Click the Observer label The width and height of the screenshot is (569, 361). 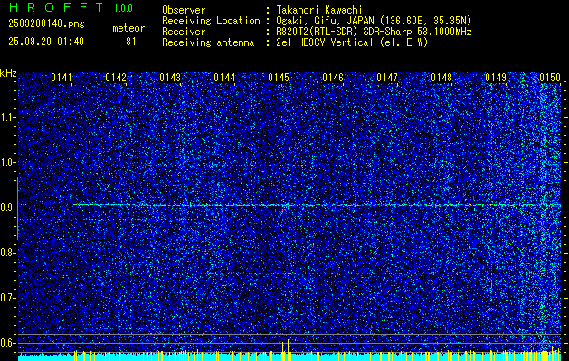[x=184, y=10]
